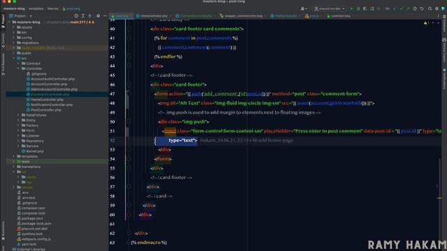
Task: Run the selected phpunit configuration
Action: point(351,9)
